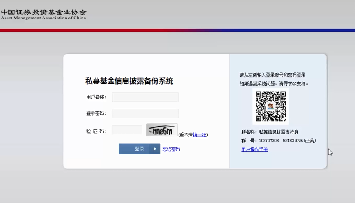355x203 pixels.
Task: Focus the 登录密码 password field
Action: (x=145, y=113)
